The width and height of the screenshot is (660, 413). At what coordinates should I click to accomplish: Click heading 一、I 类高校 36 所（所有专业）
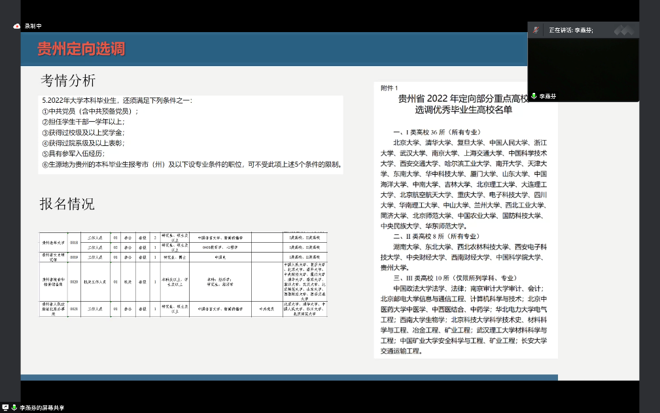click(x=437, y=132)
